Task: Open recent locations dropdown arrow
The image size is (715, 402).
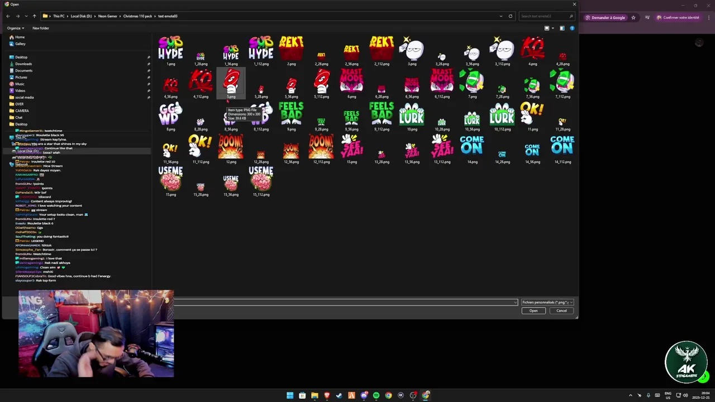Action: pyautogui.click(x=25, y=16)
